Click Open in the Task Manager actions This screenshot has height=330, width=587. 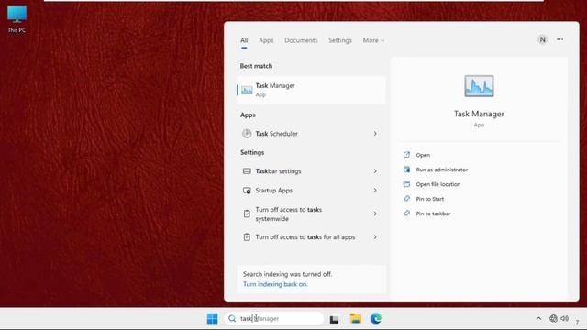point(423,155)
